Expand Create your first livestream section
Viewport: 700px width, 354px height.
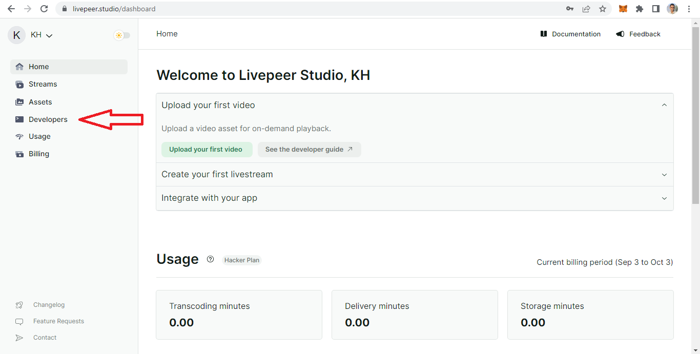coord(664,175)
